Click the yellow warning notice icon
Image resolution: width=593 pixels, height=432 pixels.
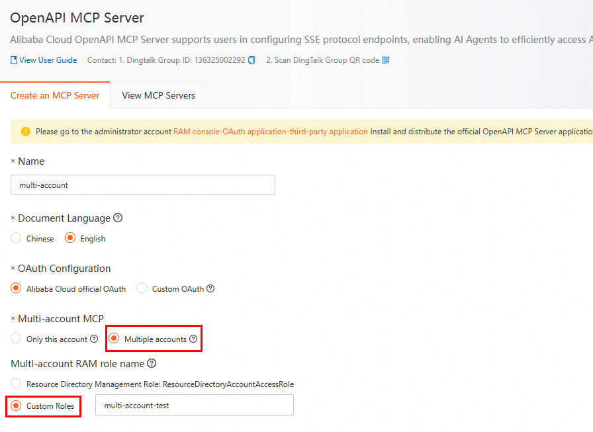point(25,132)
